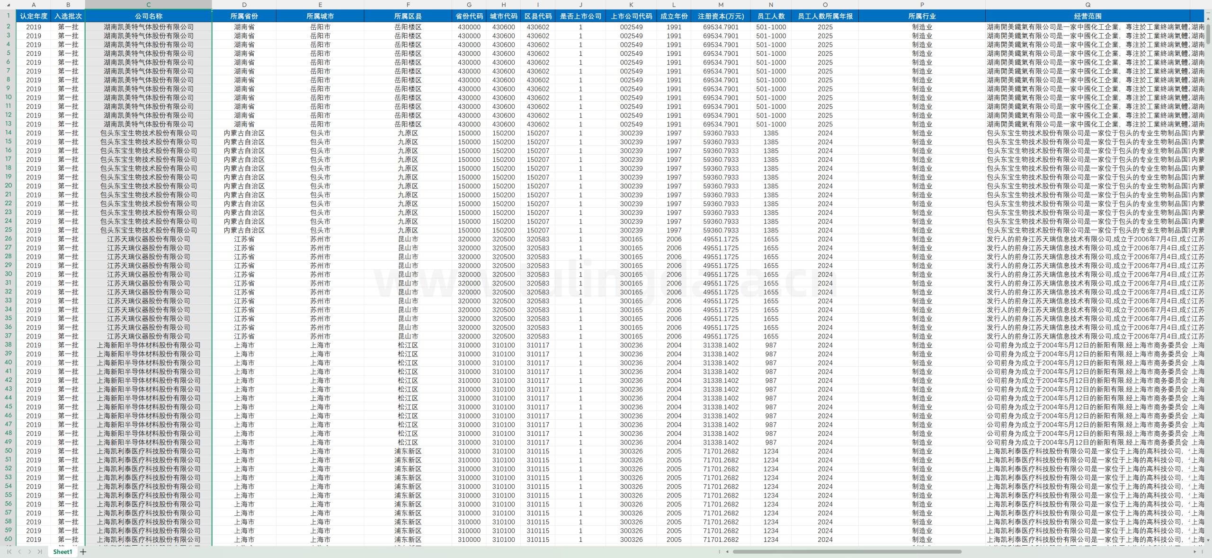Click the 城市代码 header cell

pos(504,16)
